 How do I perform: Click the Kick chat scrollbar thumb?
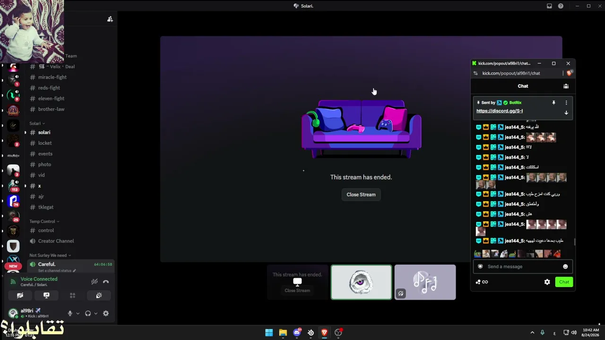575,242
